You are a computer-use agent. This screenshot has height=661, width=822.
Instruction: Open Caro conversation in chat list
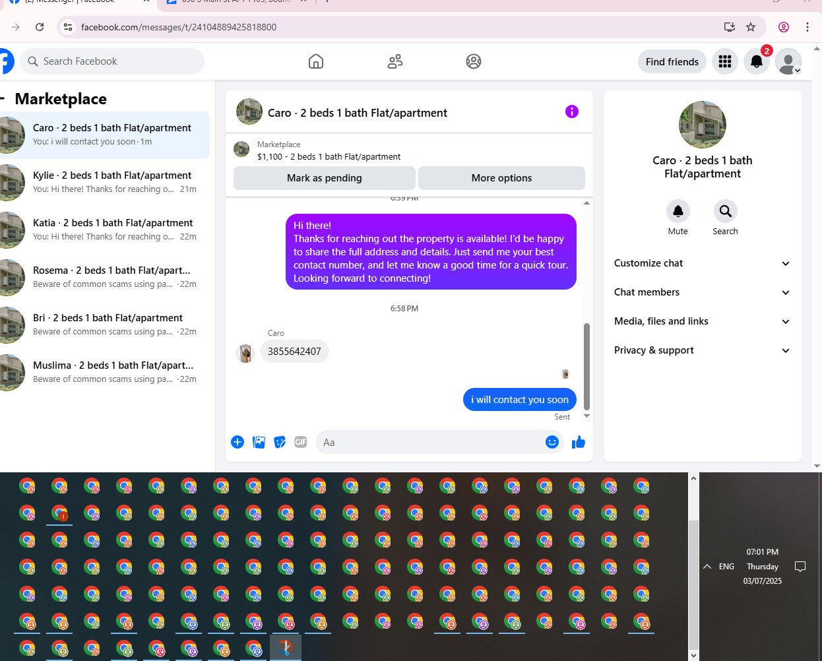pyautogui.click(x=105, y=135)
